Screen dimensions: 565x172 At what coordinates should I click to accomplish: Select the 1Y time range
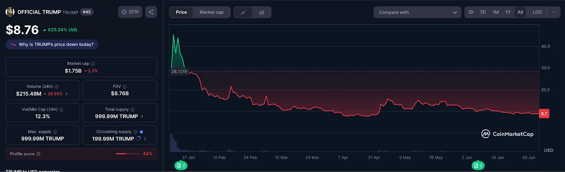tap(508, 12)
